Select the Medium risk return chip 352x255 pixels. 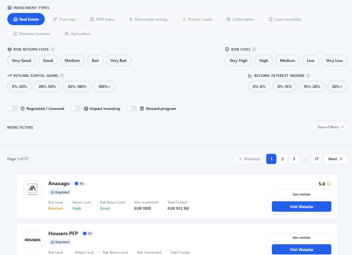point(72,61)
